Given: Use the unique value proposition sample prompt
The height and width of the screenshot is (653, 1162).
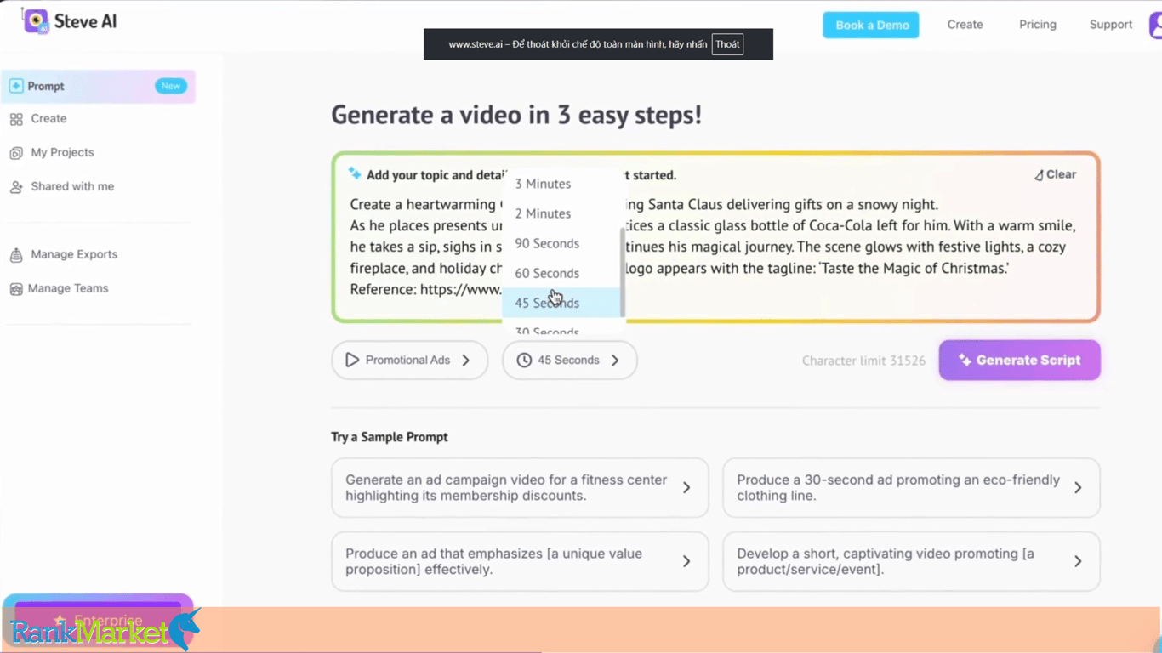Looking at the screenshot, I should [520, 561].
